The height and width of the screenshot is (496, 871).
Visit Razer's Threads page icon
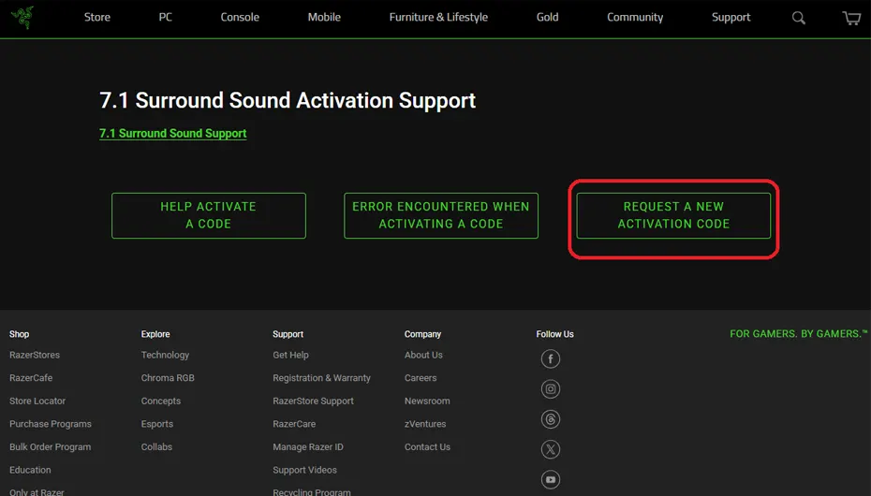(551, 419)
